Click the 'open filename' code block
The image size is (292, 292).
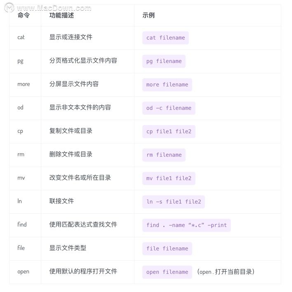[x=167, y=272]
